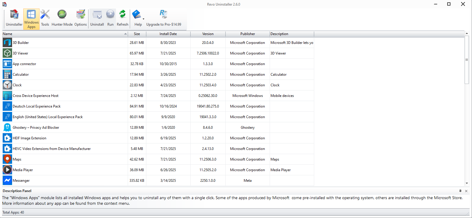The height and width of the screenshot is (218, 472).
Task: Select the Media Player app icon
Action: (7, 170)
